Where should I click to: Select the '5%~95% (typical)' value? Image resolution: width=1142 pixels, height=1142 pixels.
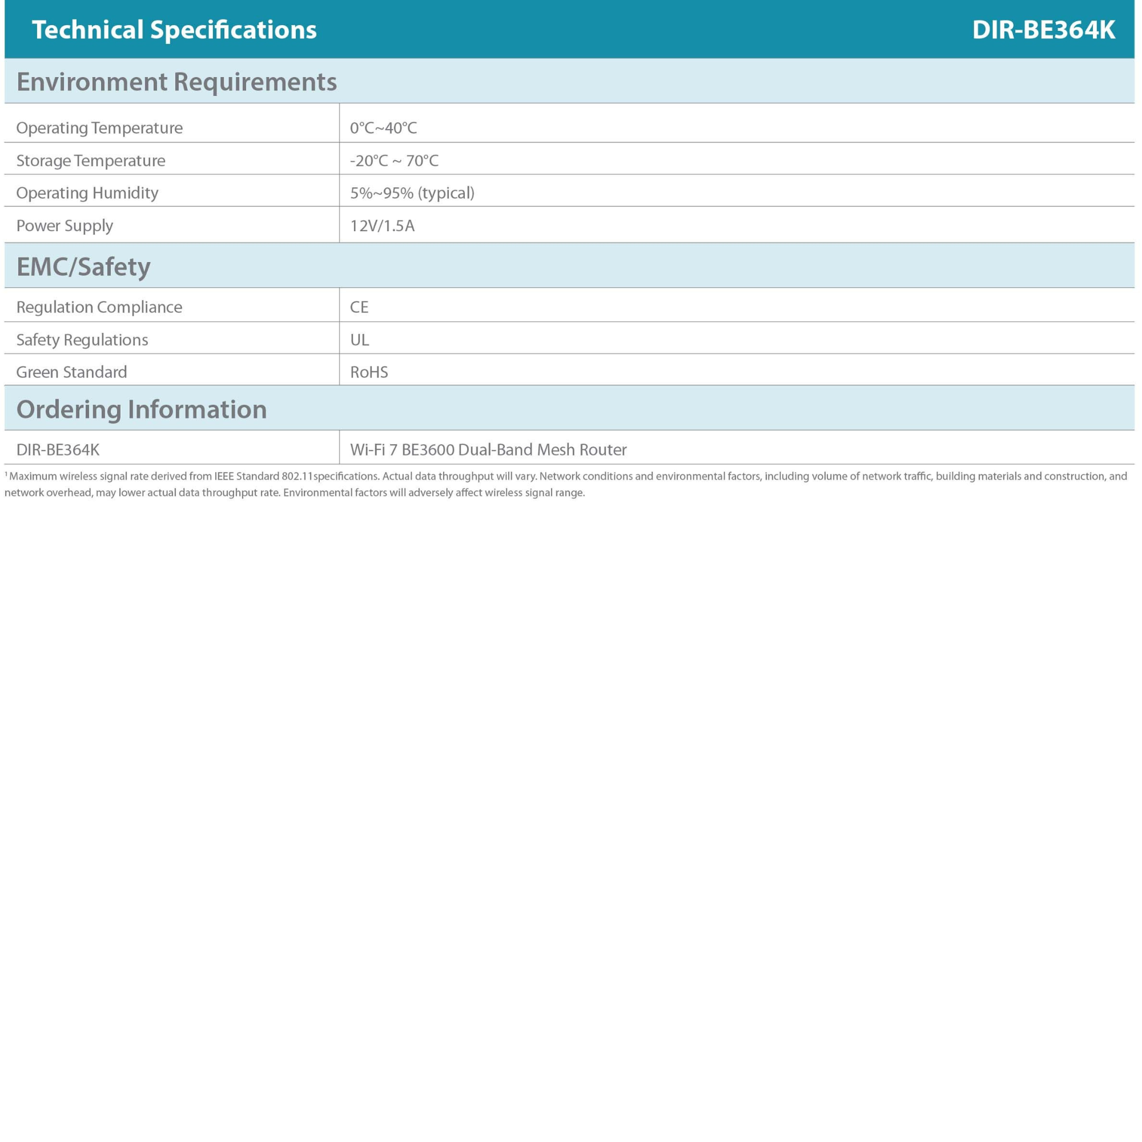point(412,192)
